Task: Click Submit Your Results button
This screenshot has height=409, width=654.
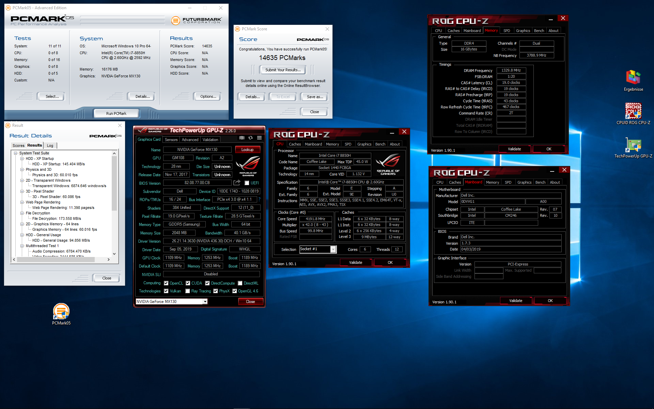Action: tap(283, 70)
